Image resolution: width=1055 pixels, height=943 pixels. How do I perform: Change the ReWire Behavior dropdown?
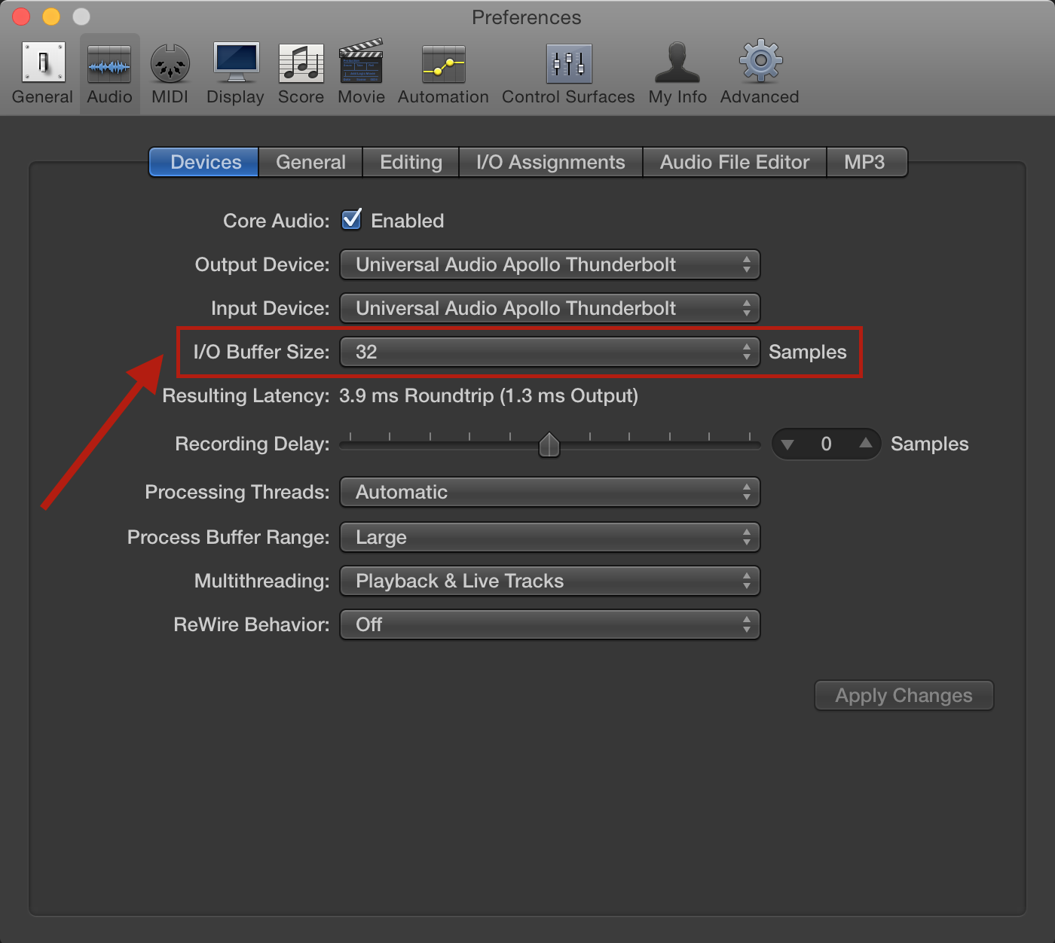tap(549, 624)
